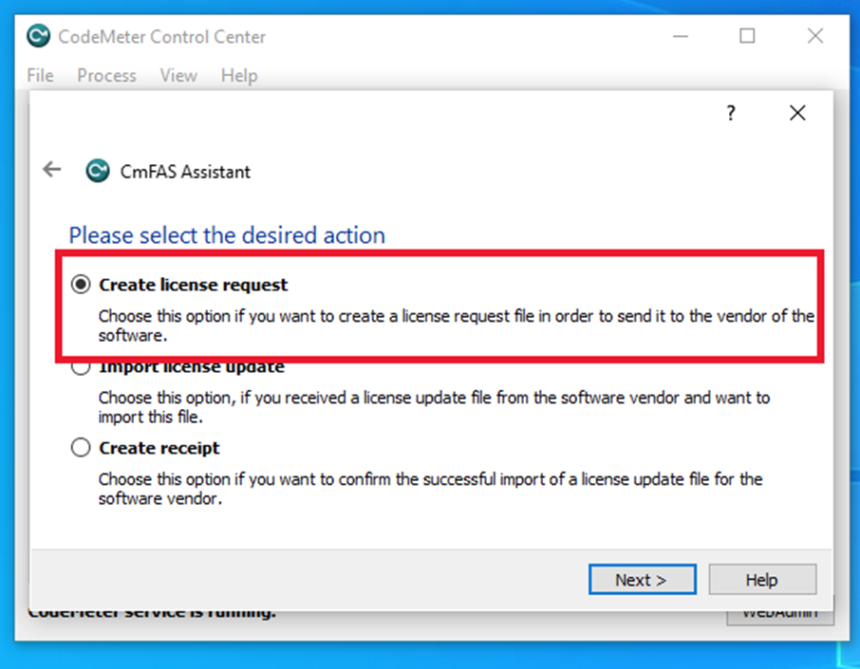Screen dimensions: 860x669
Task: Click the partially hidden WebAdmin button
Action: point(778,614)
